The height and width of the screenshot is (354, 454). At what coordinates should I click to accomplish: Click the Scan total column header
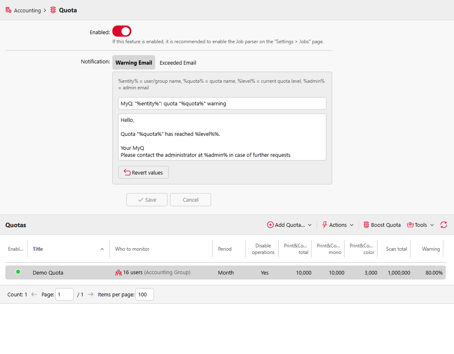click(396, 249)
